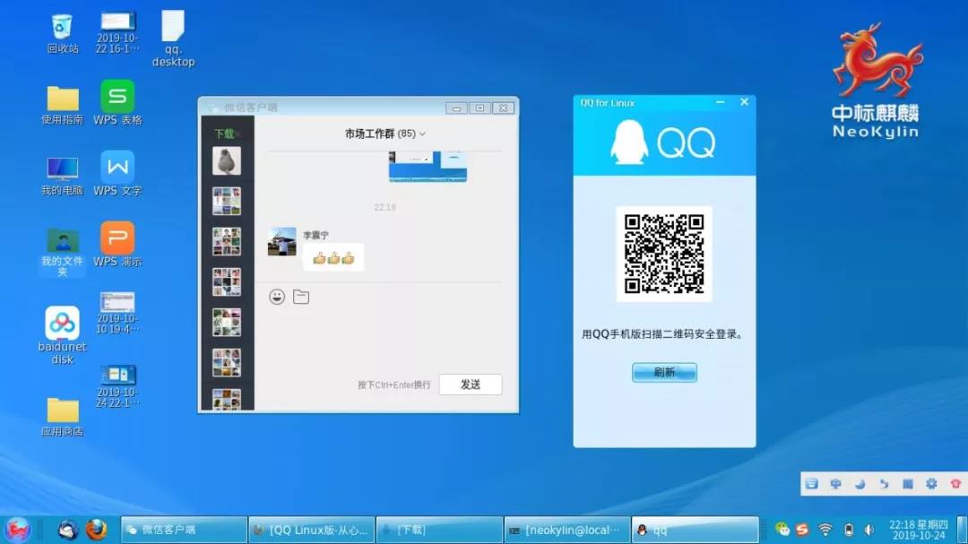Launch WPS 表格 from the desktop
This screenshot has width=968, height=544.
click(x=117, y=102)
